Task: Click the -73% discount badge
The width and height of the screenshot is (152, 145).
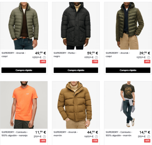Action: pyautogui.click(x=95, y=140)
